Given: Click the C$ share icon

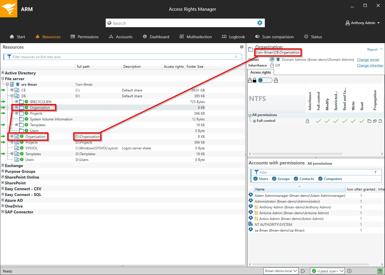Looking at the screenshot, I should point(17,90).
